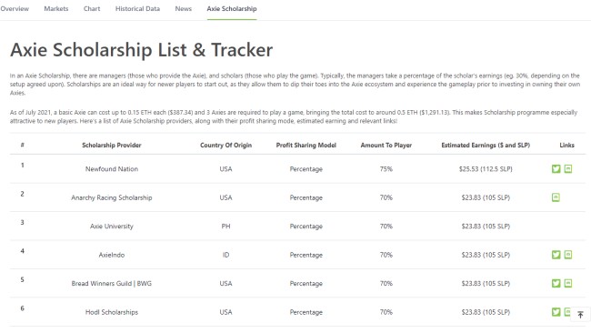Select the Axie Scholarship tab
The image size is (591, 333).
(x=232, y=9)
